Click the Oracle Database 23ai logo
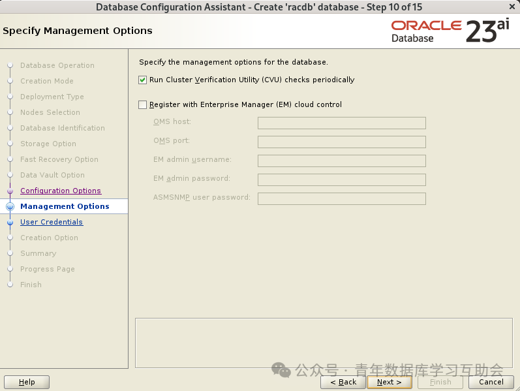Screen dimensions: 520x391 [x=450, y=31]
